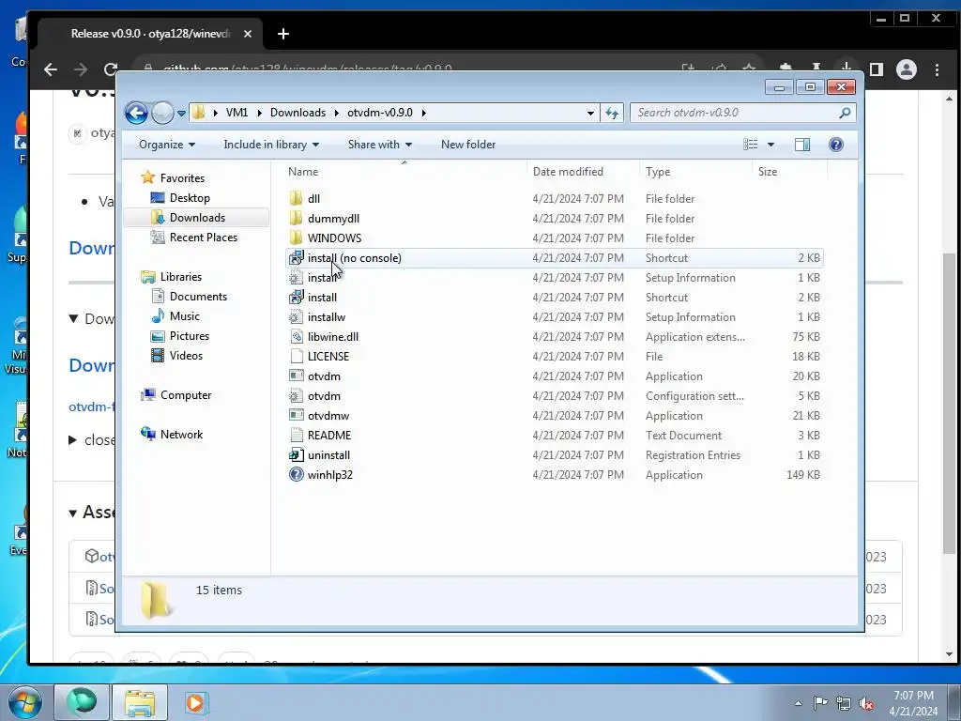Select Network in navigation pane
961x721 pixels.
tap(181, 434)
